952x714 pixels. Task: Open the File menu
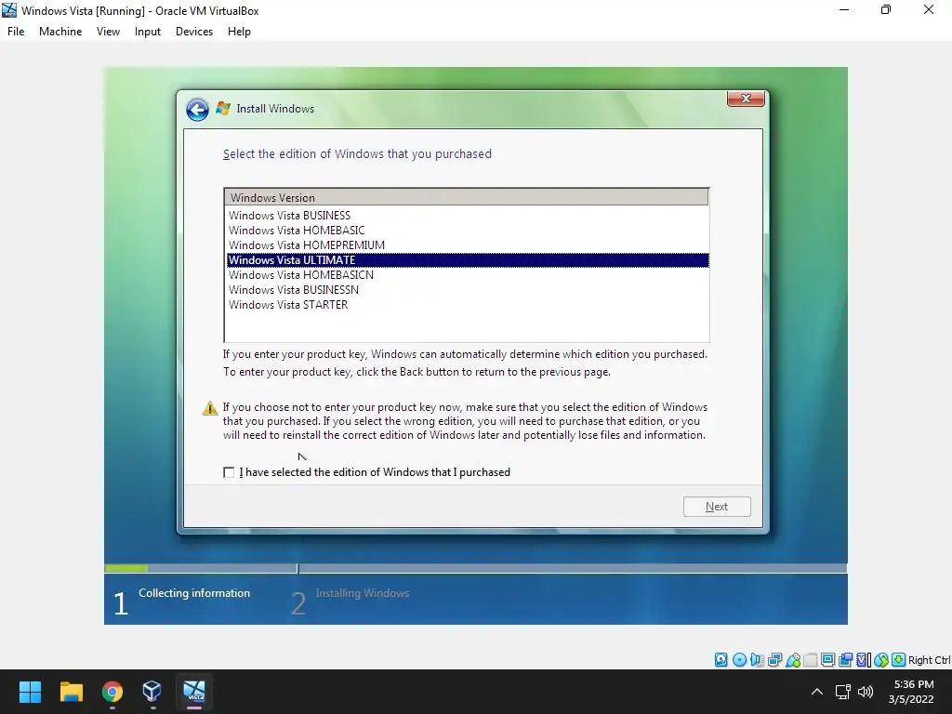pyautogui.click(x=16, y=32)
